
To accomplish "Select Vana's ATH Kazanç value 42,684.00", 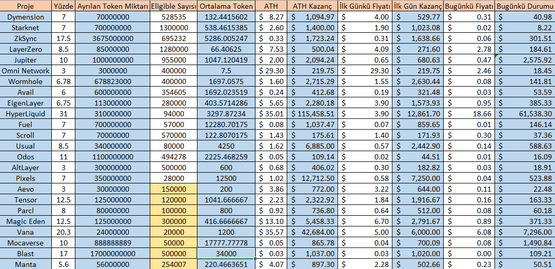I will coord(312,232).
